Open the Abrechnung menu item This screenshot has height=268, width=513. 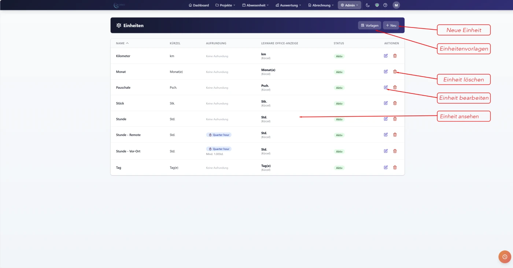tap(321, 5)
